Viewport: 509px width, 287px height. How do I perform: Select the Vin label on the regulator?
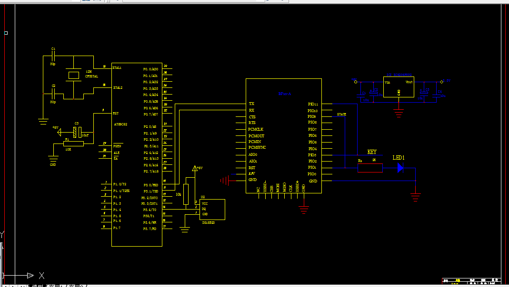click(387, 82)
